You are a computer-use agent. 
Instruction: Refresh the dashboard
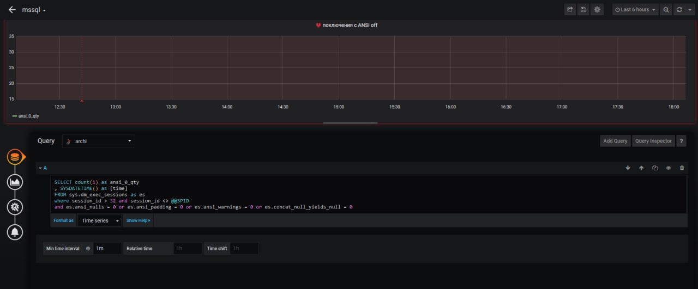click(x=679, y=10)
